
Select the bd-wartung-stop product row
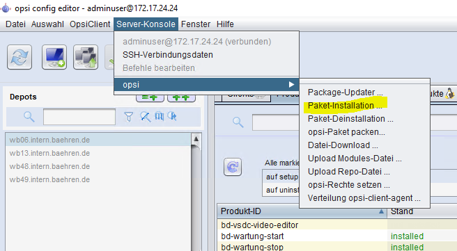(337, 247)
